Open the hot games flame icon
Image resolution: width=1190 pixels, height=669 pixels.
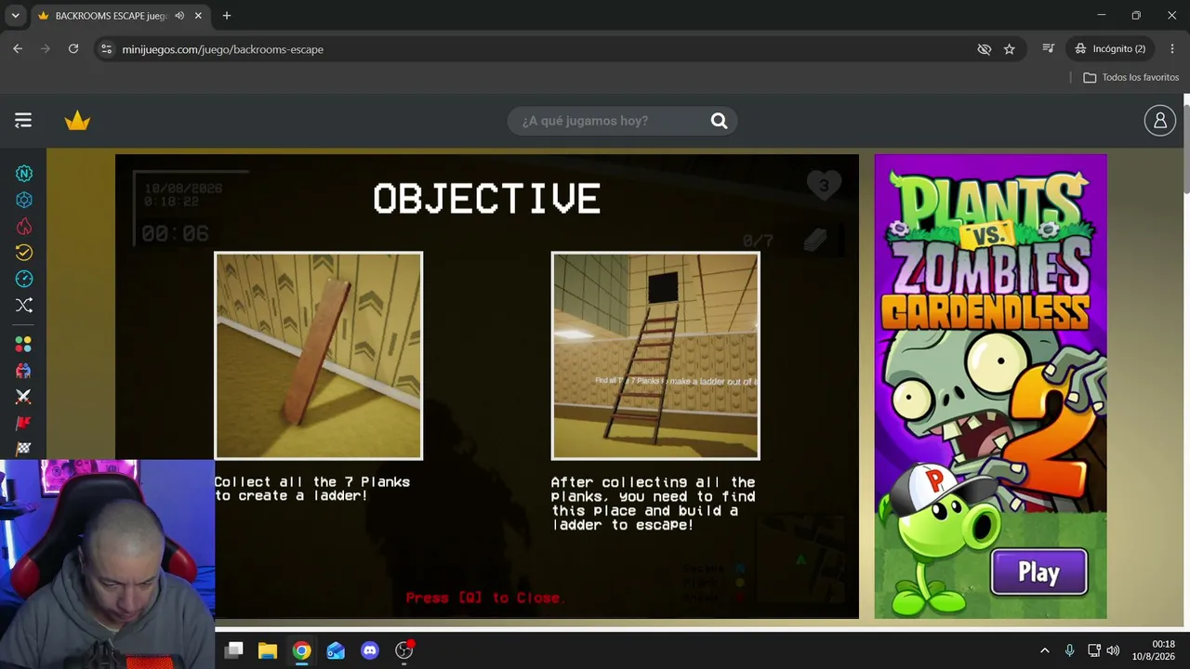(x=23, y=226)
